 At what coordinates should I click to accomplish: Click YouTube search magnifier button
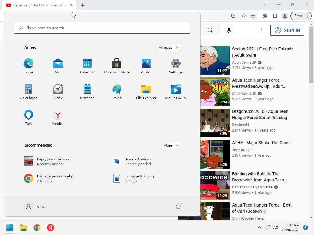[x=210, y=30]
